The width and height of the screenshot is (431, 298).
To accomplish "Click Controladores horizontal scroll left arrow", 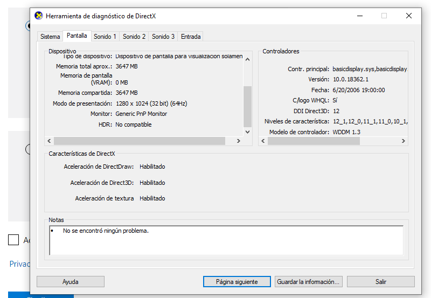I will click(x=263, y=141).
